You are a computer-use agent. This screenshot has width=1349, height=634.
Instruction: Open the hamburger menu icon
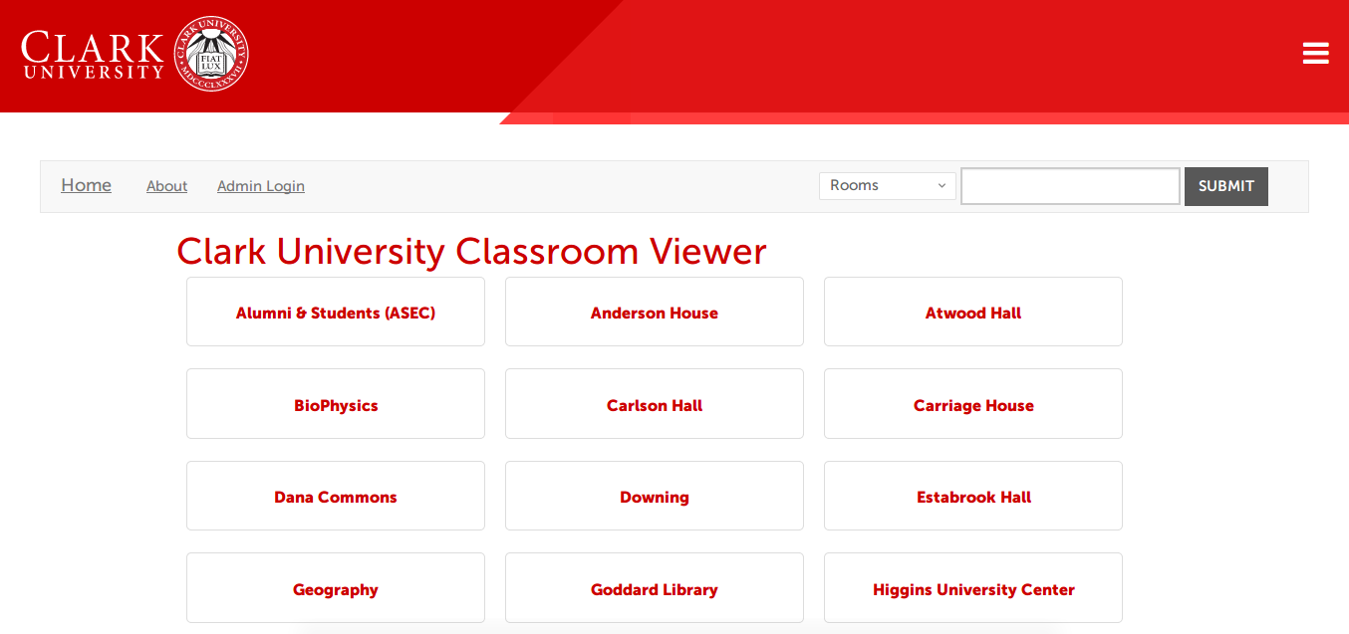tap(1315, 54)
